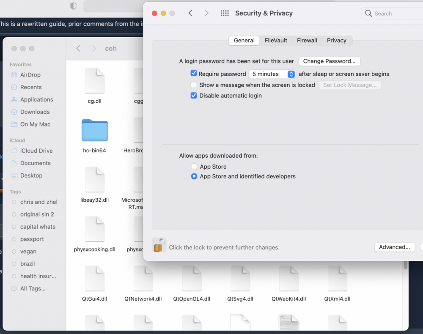
Task: Click AirDrop in the Finder sidebar
Action: pos(30,75)
